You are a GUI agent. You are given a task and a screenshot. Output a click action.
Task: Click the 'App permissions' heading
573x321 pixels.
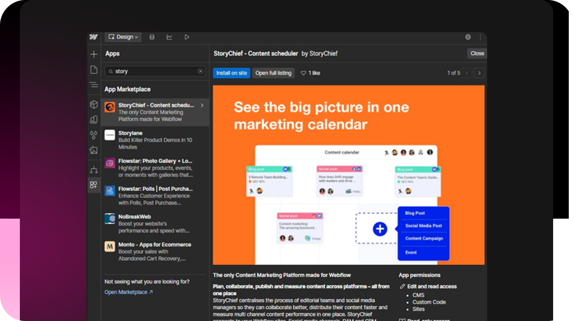(x=419, y=275)
